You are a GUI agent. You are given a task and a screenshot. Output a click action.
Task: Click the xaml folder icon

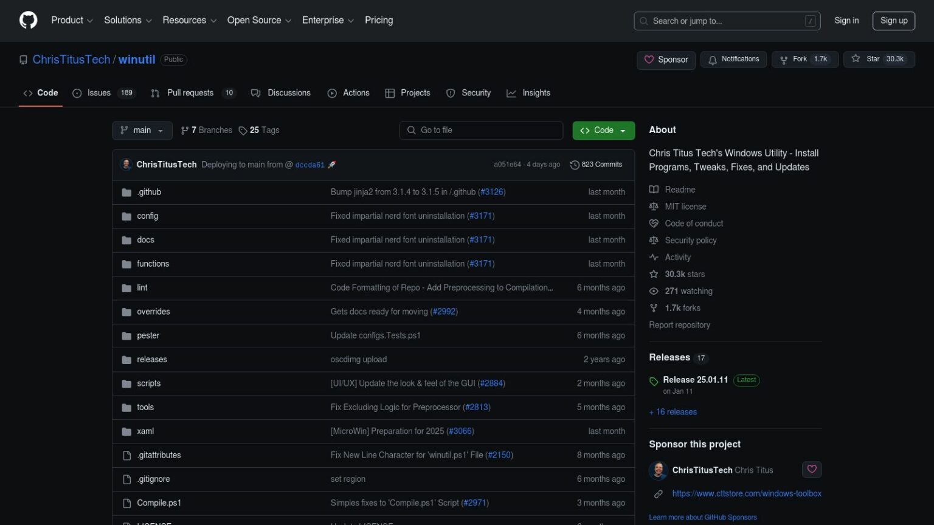(x=126, y=431)
